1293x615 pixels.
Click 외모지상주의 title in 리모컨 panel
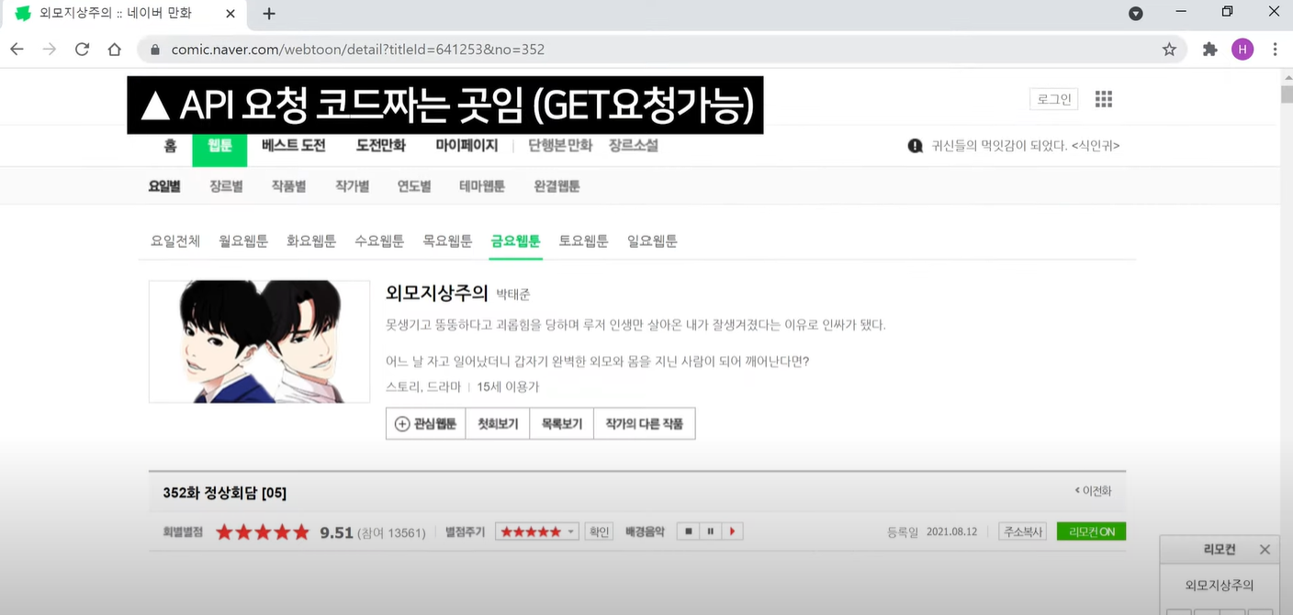coord(1220,585)
